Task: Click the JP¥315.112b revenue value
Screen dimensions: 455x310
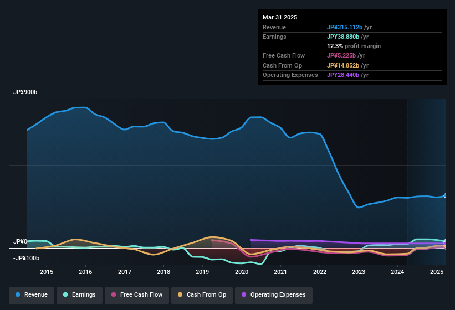Action: (x=345, y=27)
